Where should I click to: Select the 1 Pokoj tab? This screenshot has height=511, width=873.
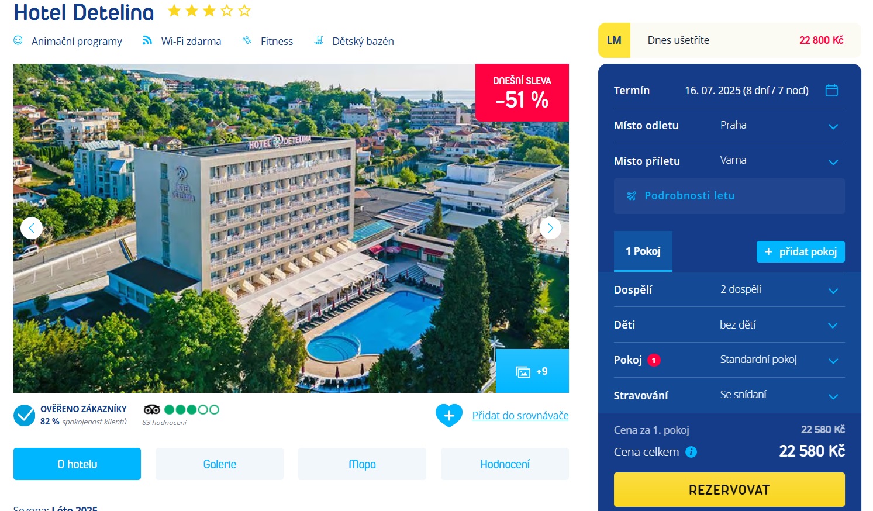click(x=643, y=251)
